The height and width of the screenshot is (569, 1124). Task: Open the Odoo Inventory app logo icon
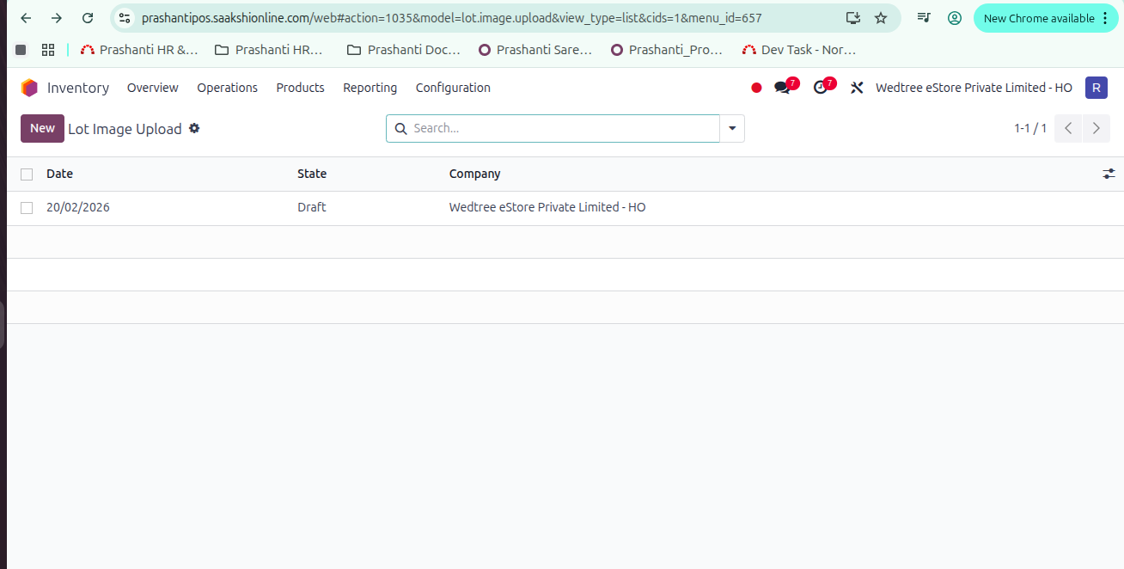point(29,88)
